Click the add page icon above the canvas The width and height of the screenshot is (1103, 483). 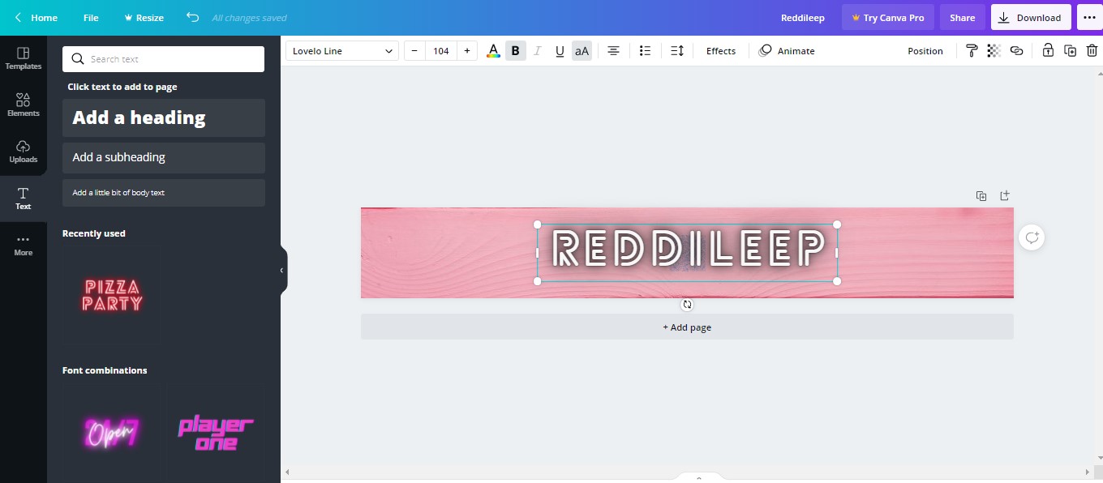1005,195
